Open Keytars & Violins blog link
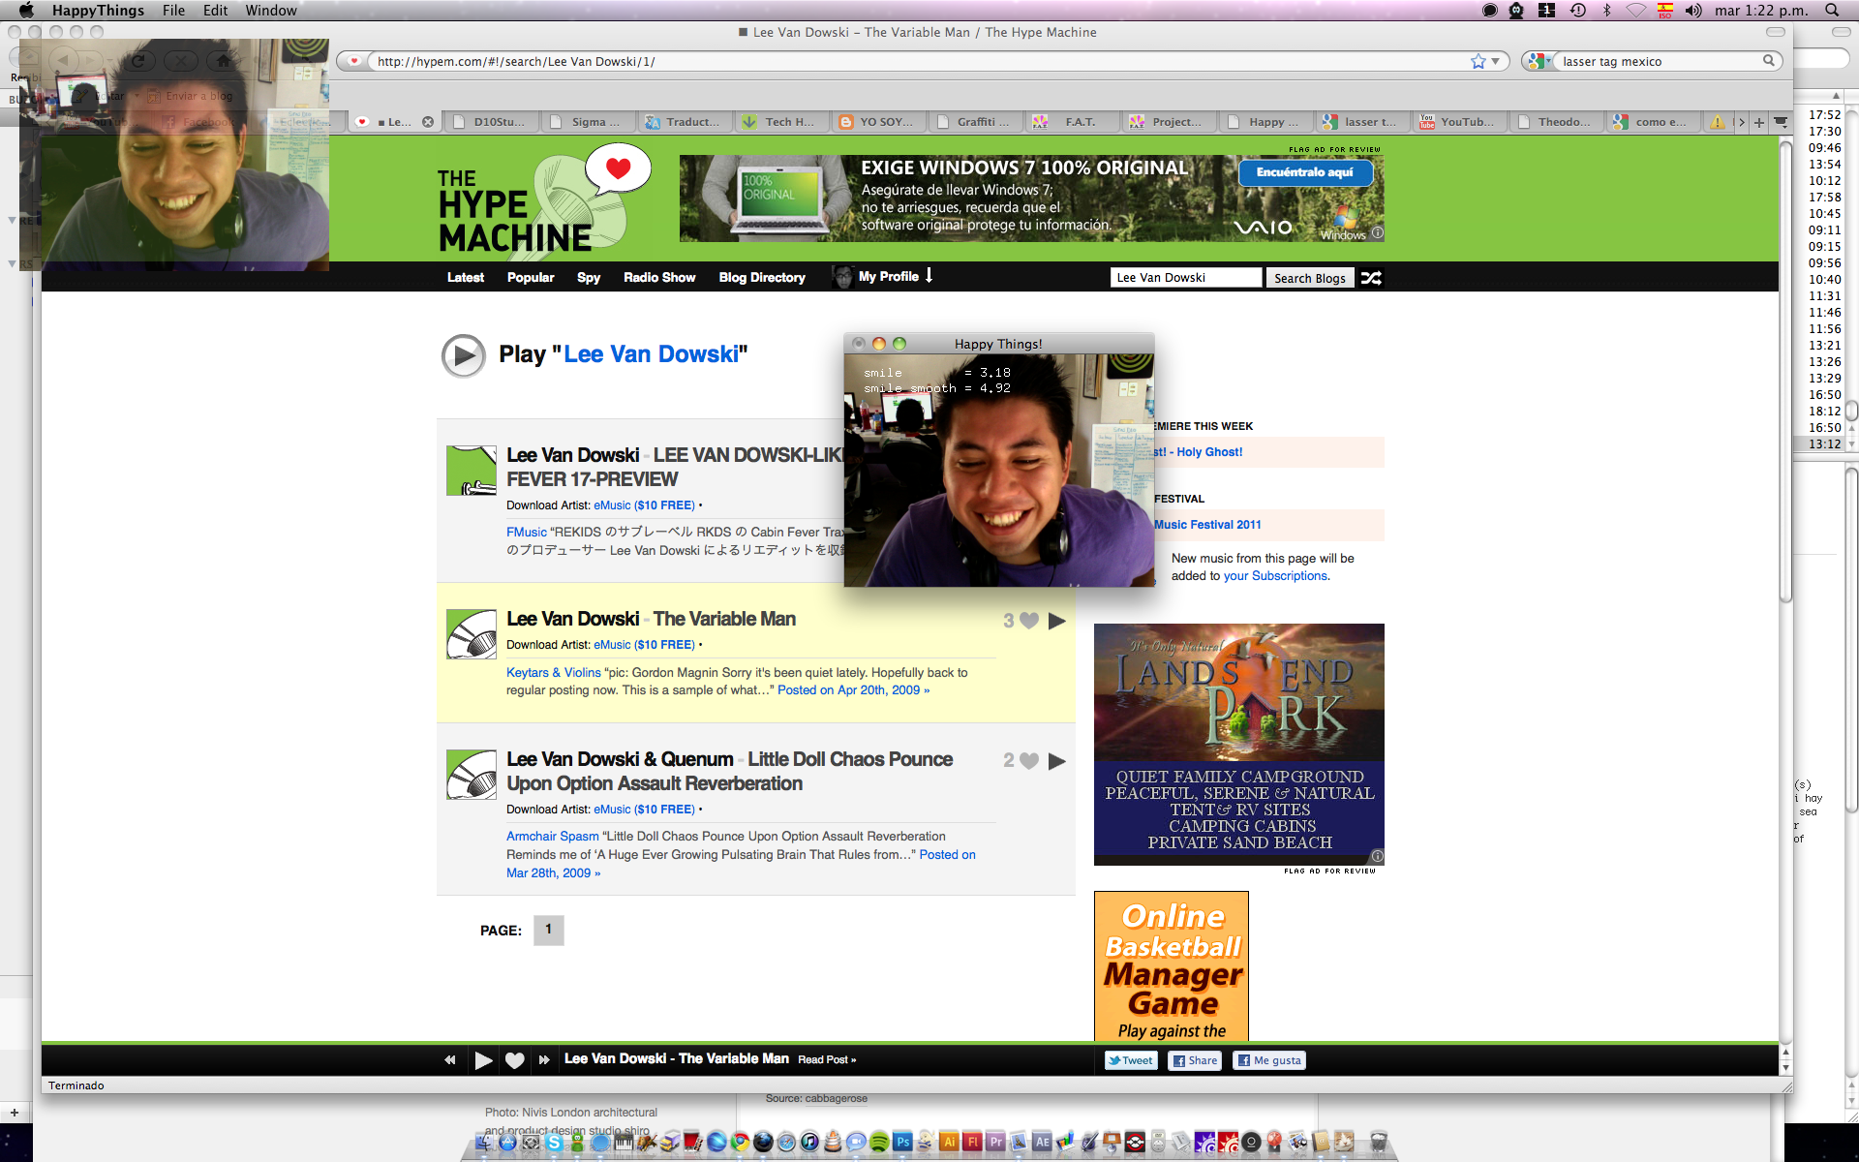This screenshot has height=1162, width=1859. coord(553,672)
